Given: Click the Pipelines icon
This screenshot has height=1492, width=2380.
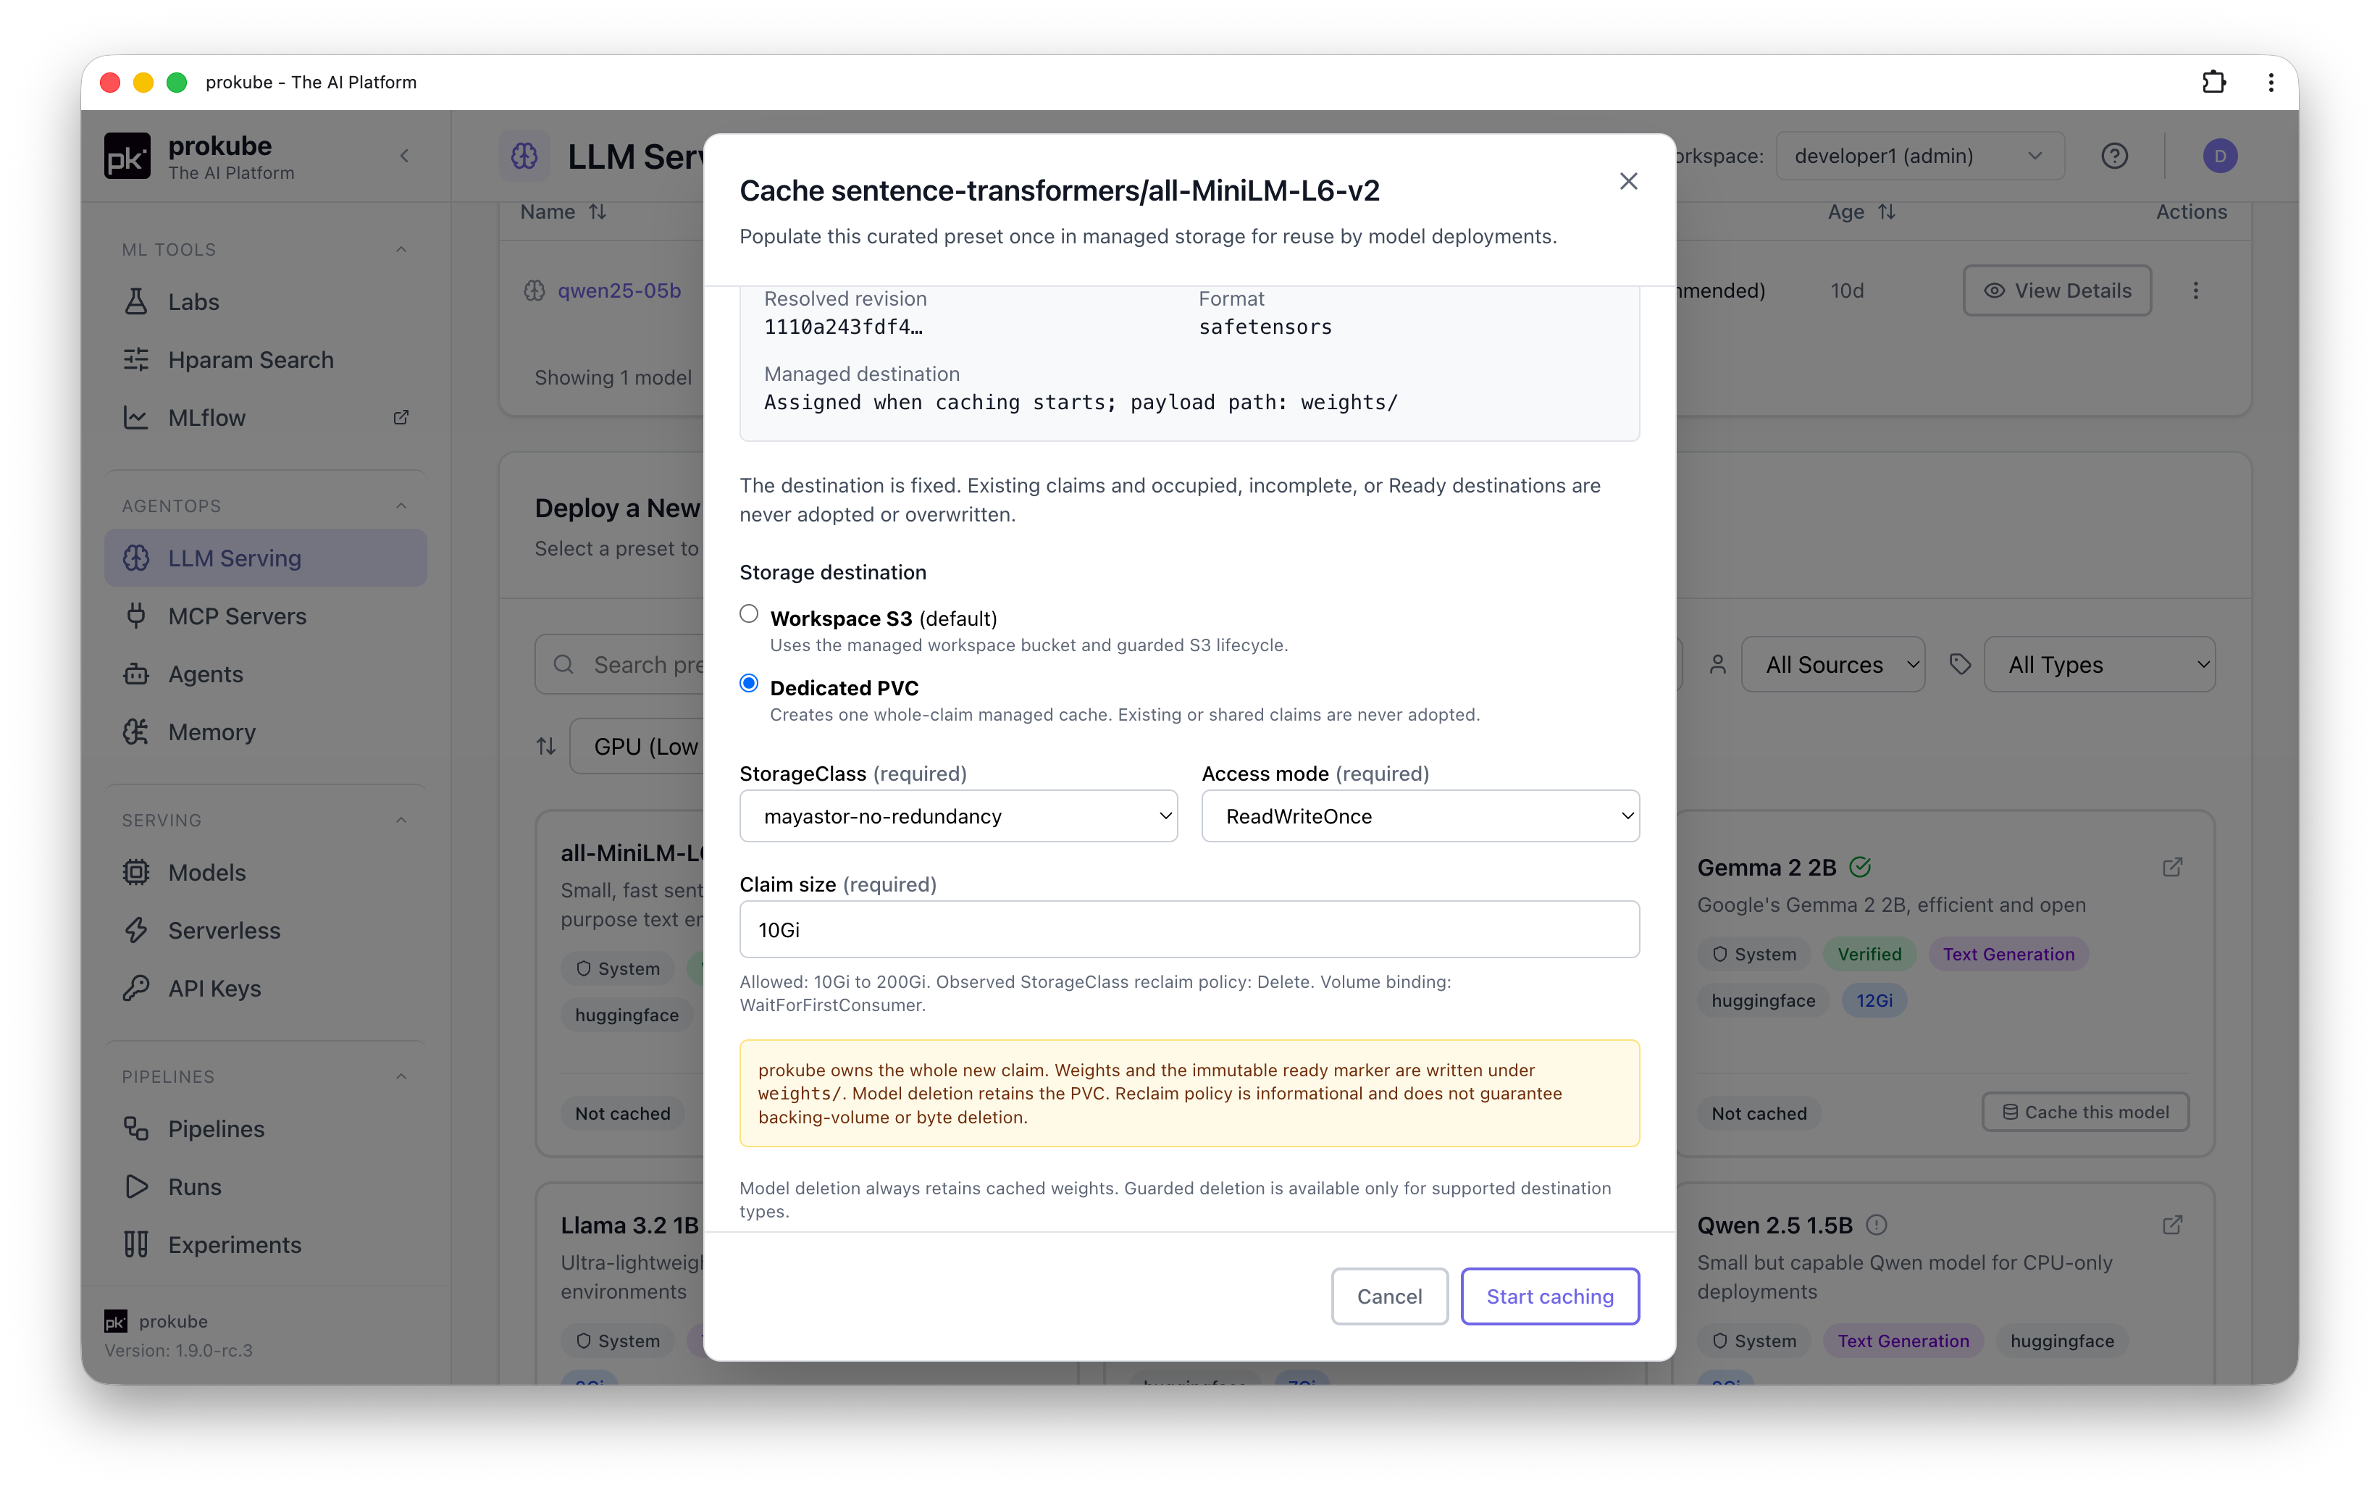Looking at the screenshot, I should (x=136, y=1128).
